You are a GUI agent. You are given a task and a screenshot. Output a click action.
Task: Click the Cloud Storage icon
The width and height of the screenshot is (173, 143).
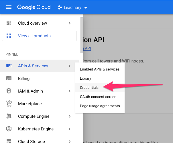9,141
